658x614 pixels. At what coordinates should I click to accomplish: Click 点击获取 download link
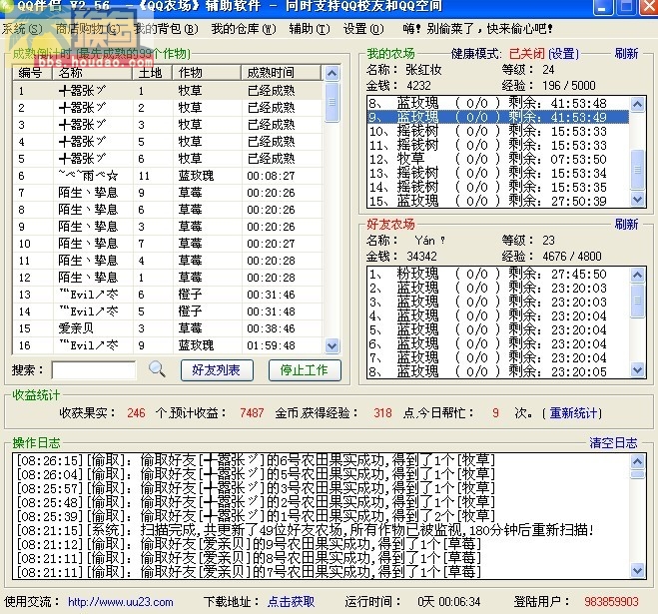tap(291, 602)
